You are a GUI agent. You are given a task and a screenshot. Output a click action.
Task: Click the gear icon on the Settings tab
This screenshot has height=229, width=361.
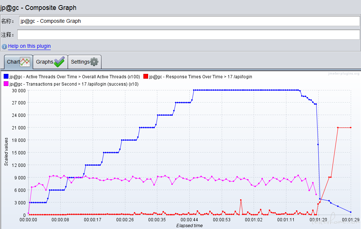(x=94, y=62)
